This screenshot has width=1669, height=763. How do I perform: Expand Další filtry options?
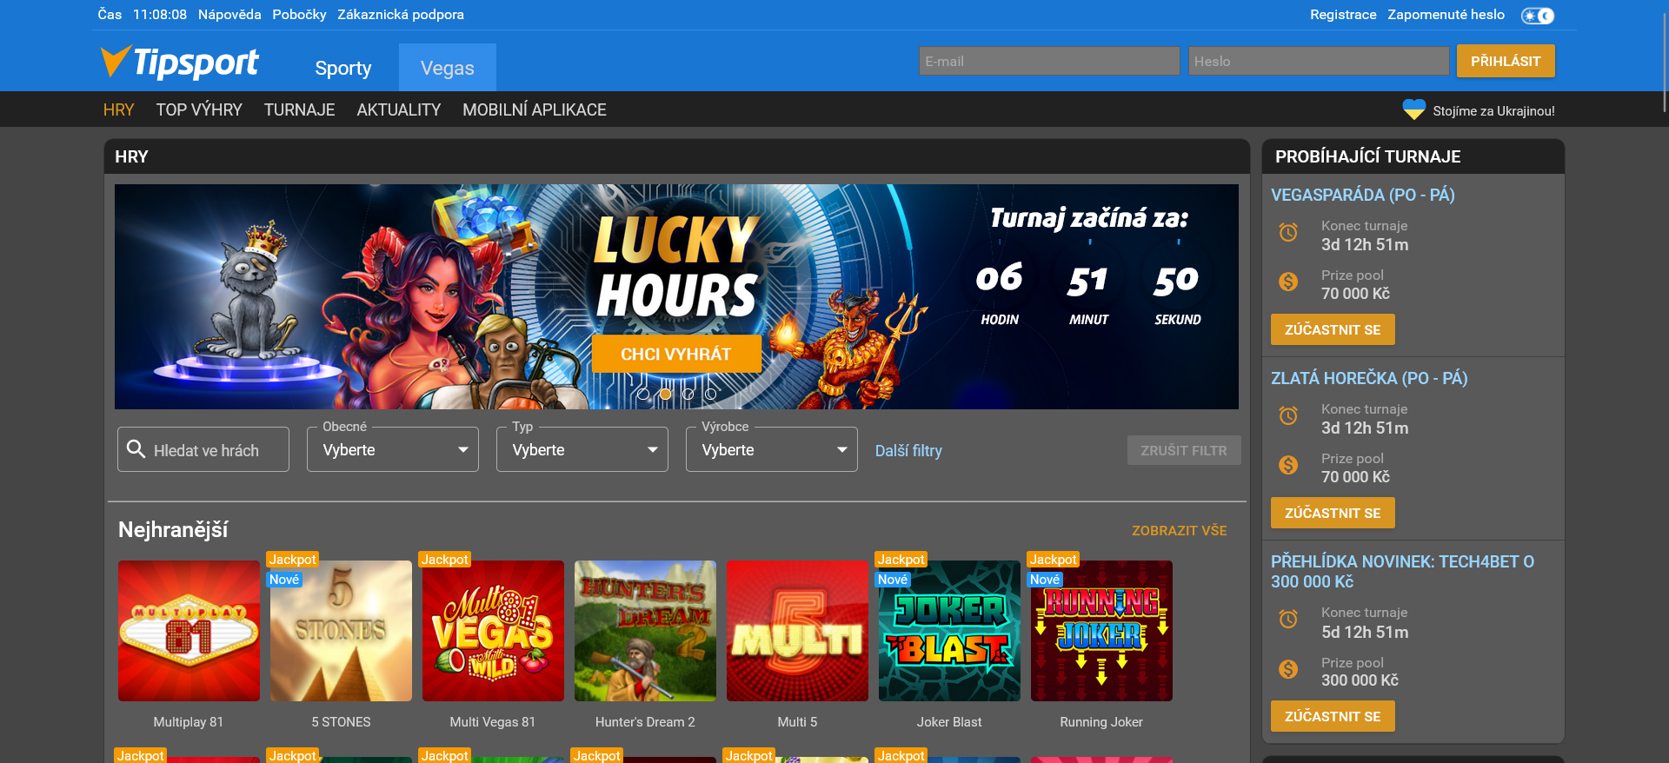908,450
